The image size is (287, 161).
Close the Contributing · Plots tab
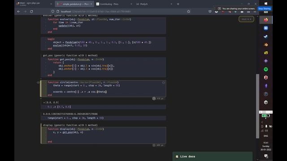(x=131, y=4)
